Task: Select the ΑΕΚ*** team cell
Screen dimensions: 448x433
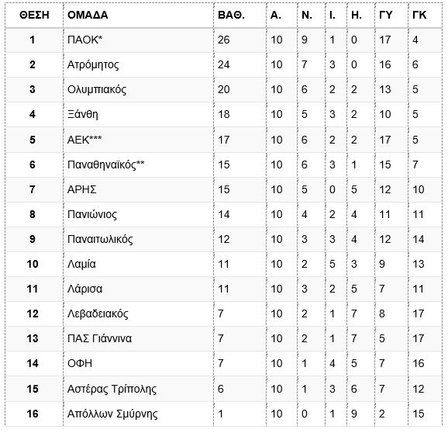Action: [x=84, y=140]
